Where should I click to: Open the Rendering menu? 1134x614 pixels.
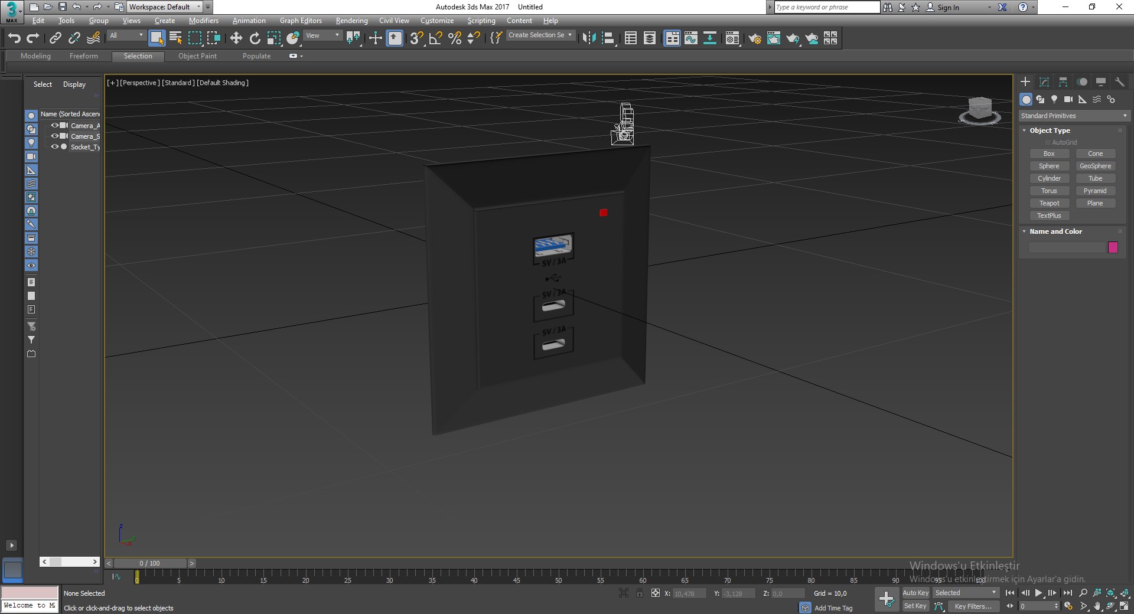pos(351,21)
